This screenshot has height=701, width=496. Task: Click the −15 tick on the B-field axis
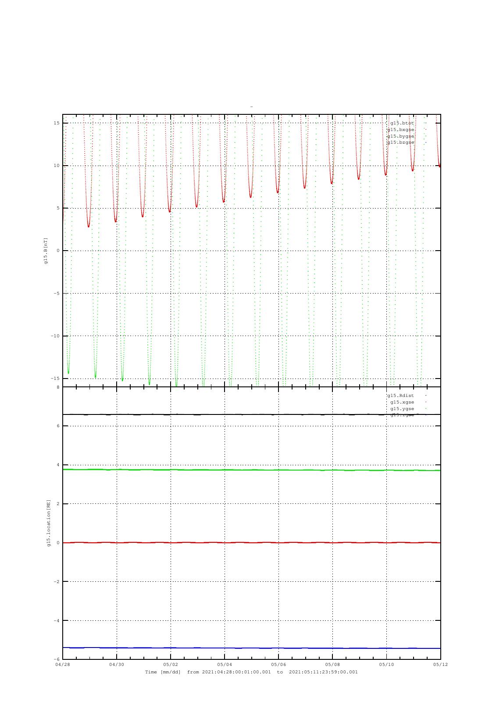click(55, 379)
